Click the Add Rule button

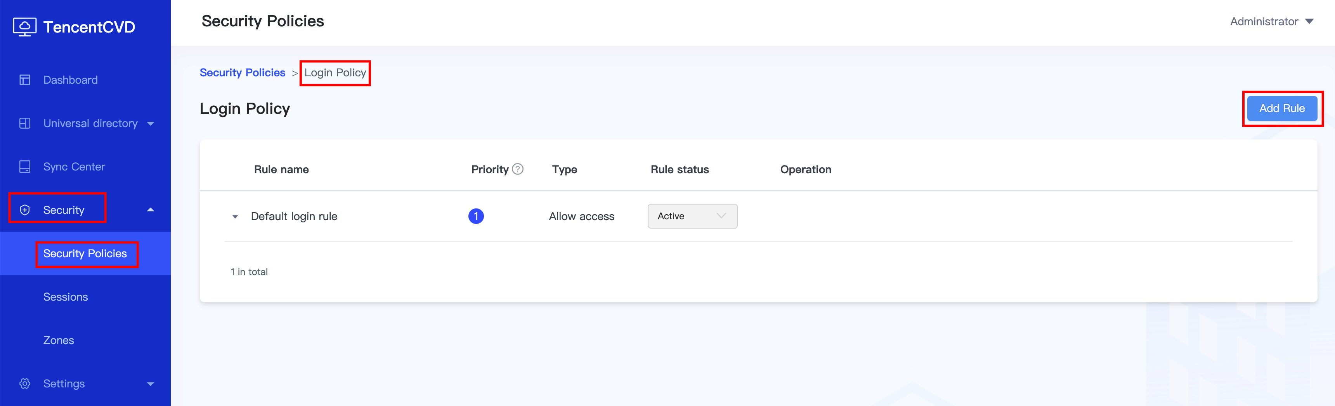pyautogui.click(x=1281, y=108)
